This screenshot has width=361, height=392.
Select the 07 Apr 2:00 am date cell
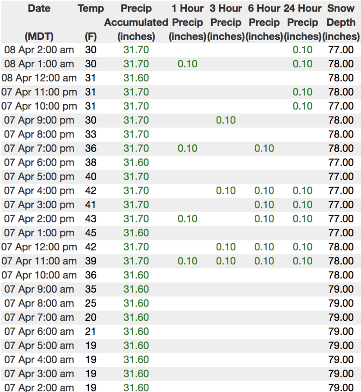point(39,387)
